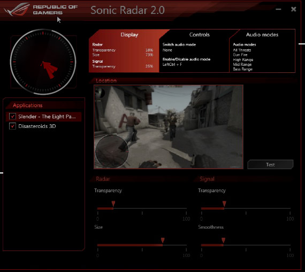
Task: Click High Range audio mode text
Action: (243, 59)
